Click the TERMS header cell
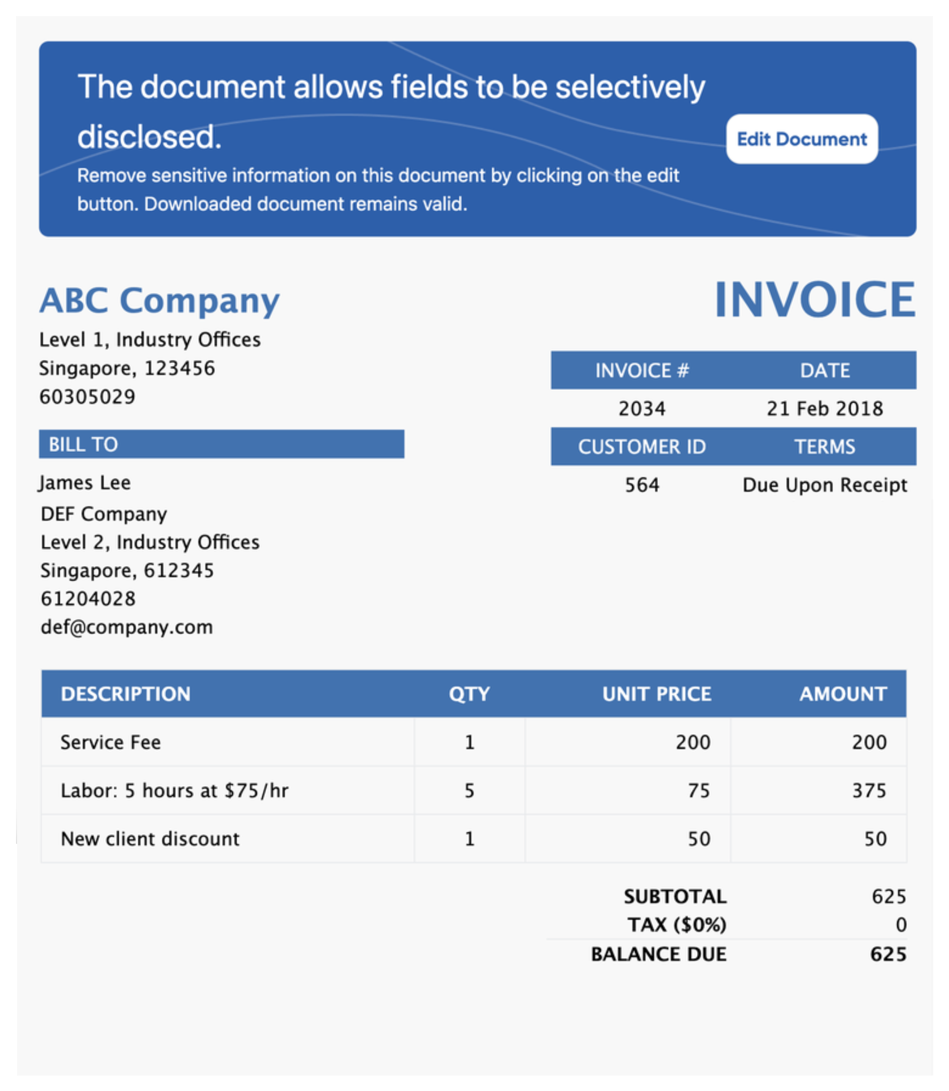This screenshot has height=1091, width=949. tap(825, 447)
